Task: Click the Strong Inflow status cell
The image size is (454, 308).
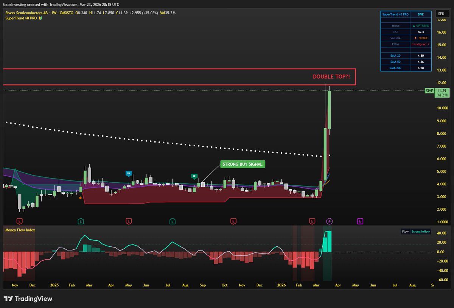Action: (420, 232)
